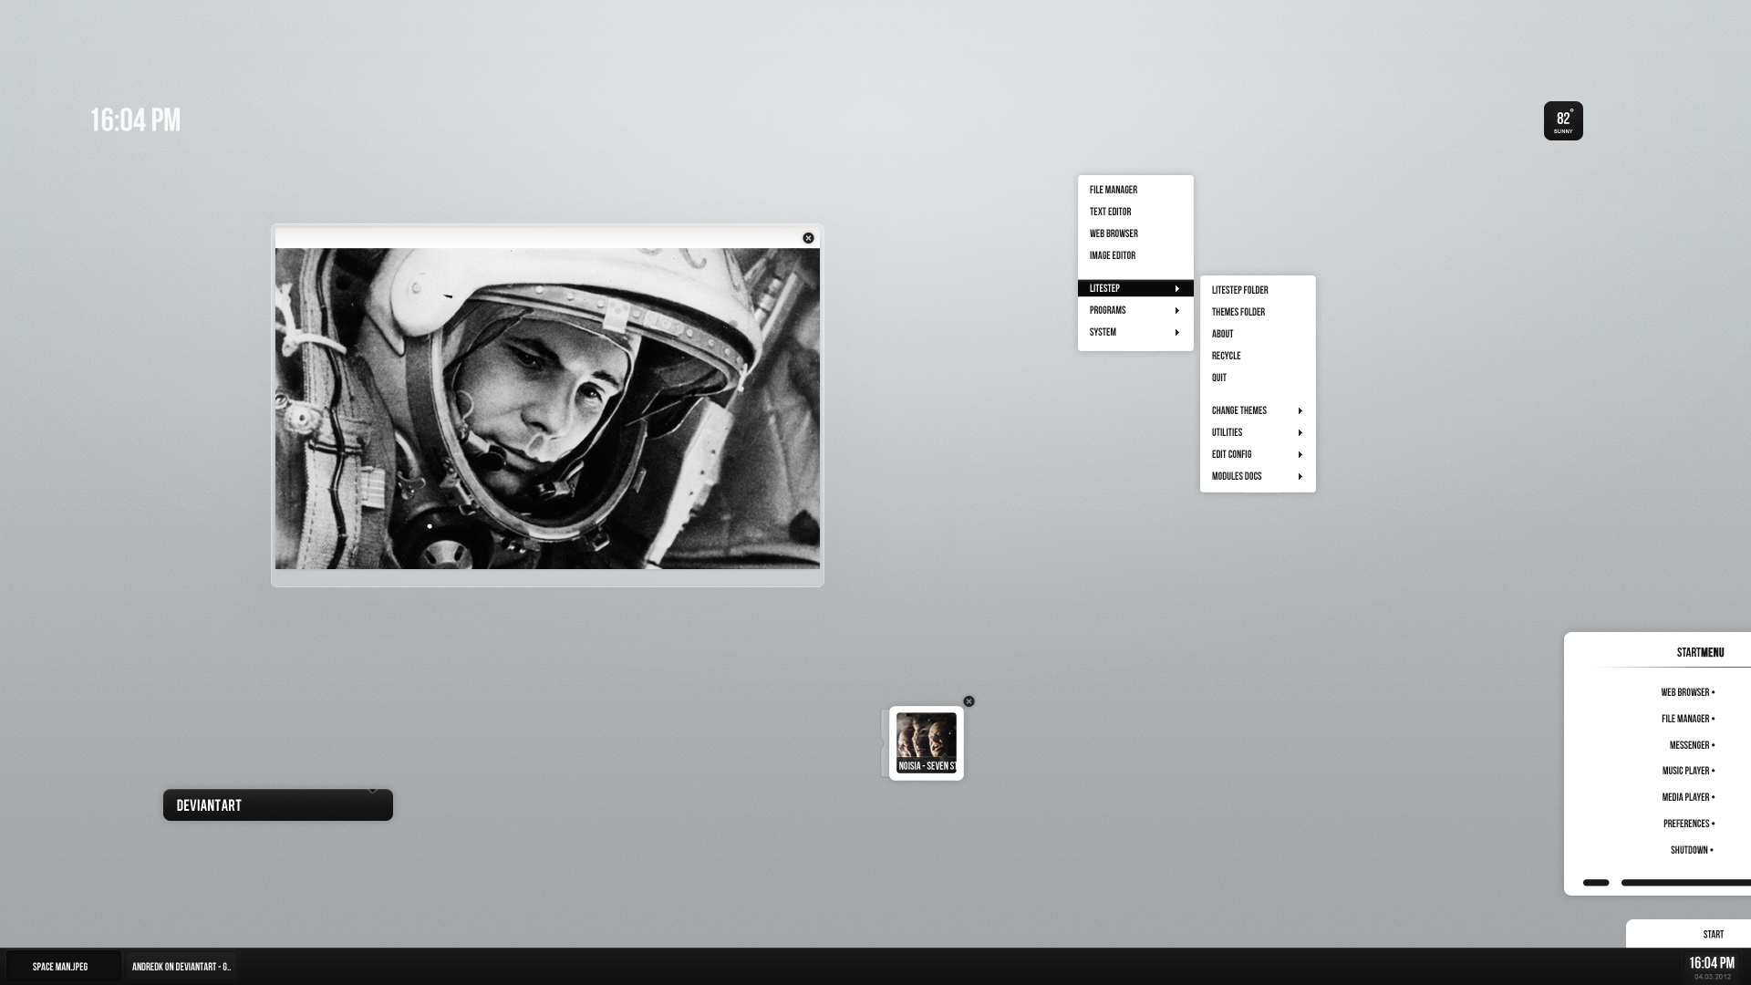
Task: Click About in LiteStep submenu
Action: [x=1222, y=333]
